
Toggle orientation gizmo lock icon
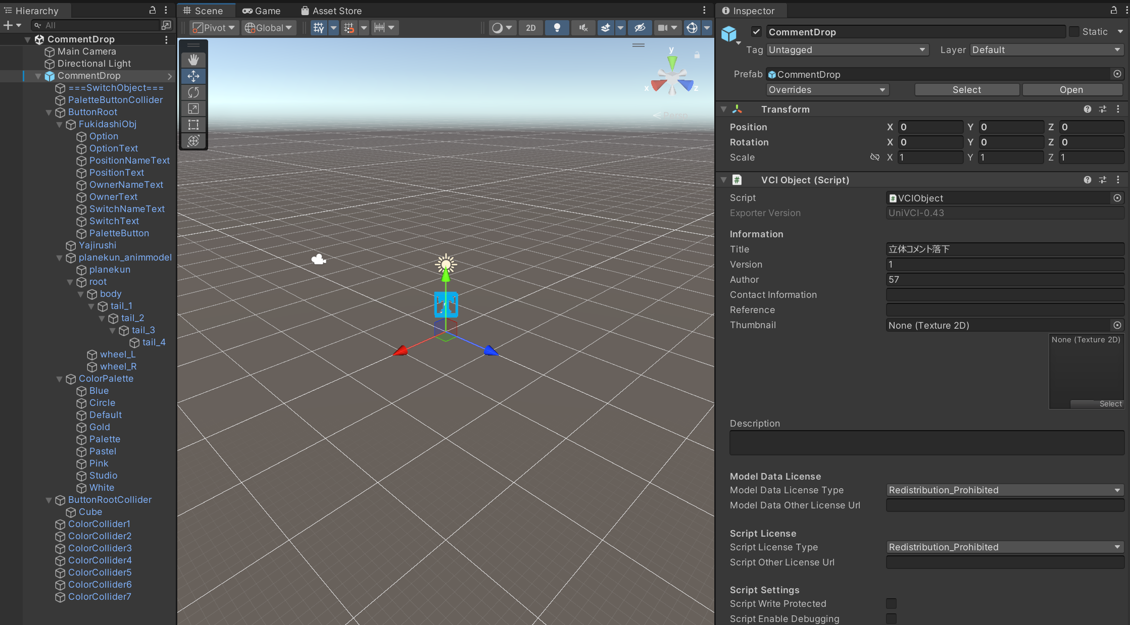click(x=697, y=55)
